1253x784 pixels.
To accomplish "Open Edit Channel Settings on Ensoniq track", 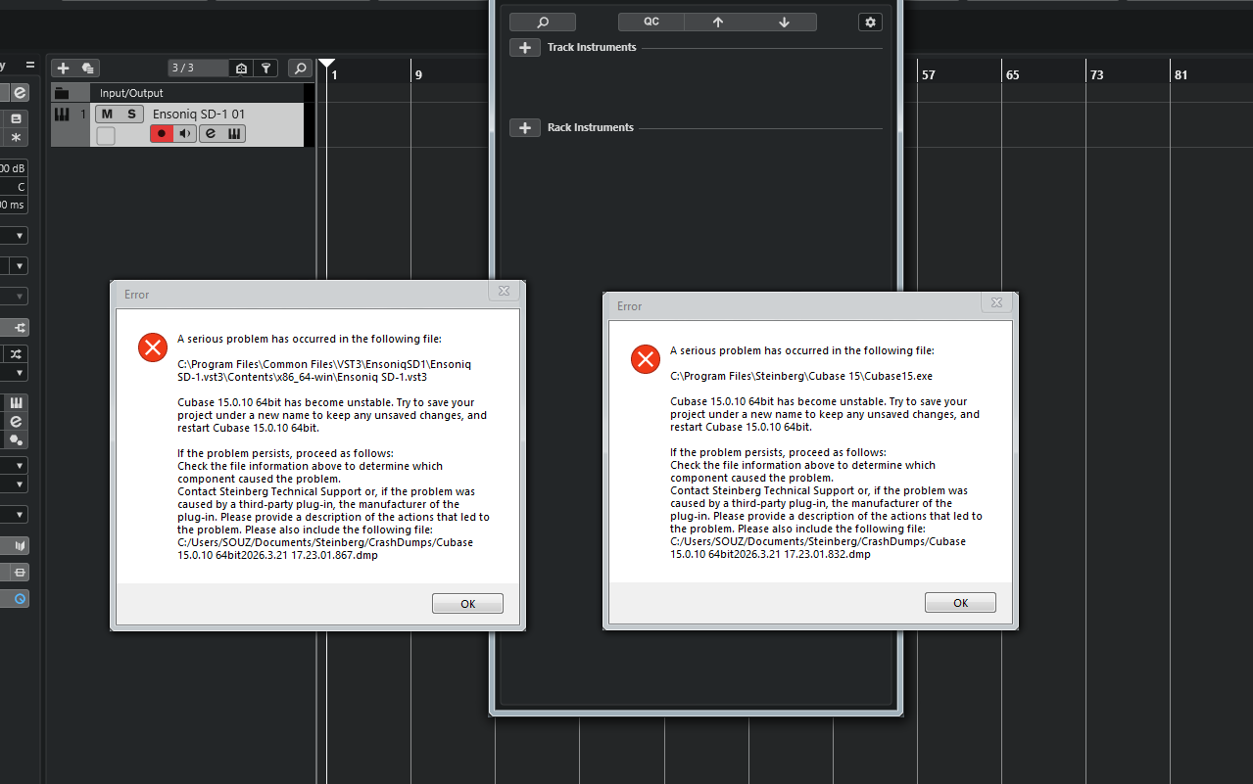I will (x=210, y=133).
